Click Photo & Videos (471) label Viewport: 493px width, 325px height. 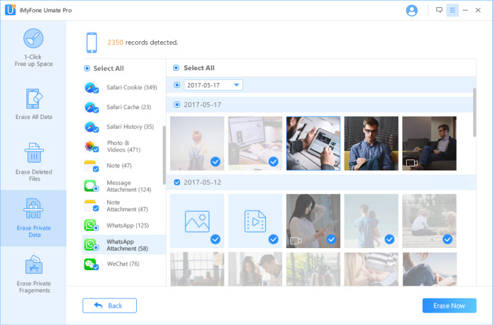[x=124, y=146]
